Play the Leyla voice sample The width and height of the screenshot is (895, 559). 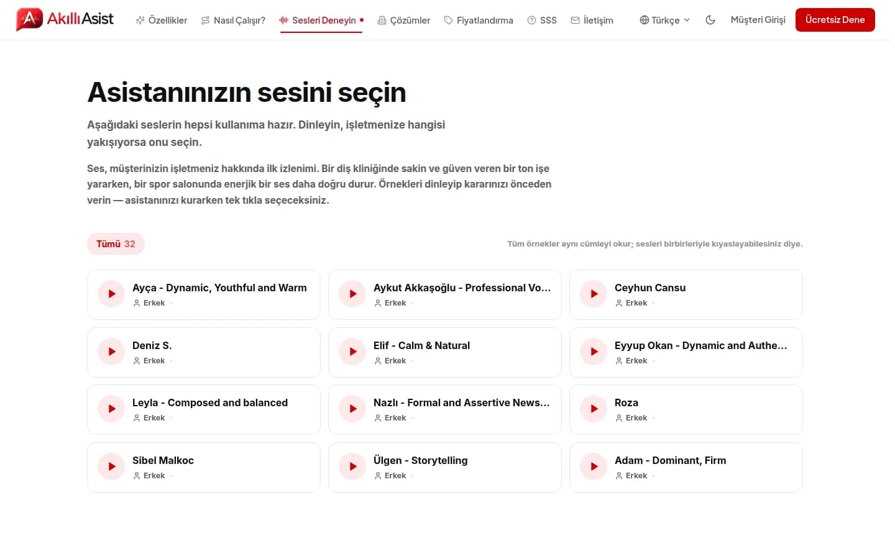point(112,409)
